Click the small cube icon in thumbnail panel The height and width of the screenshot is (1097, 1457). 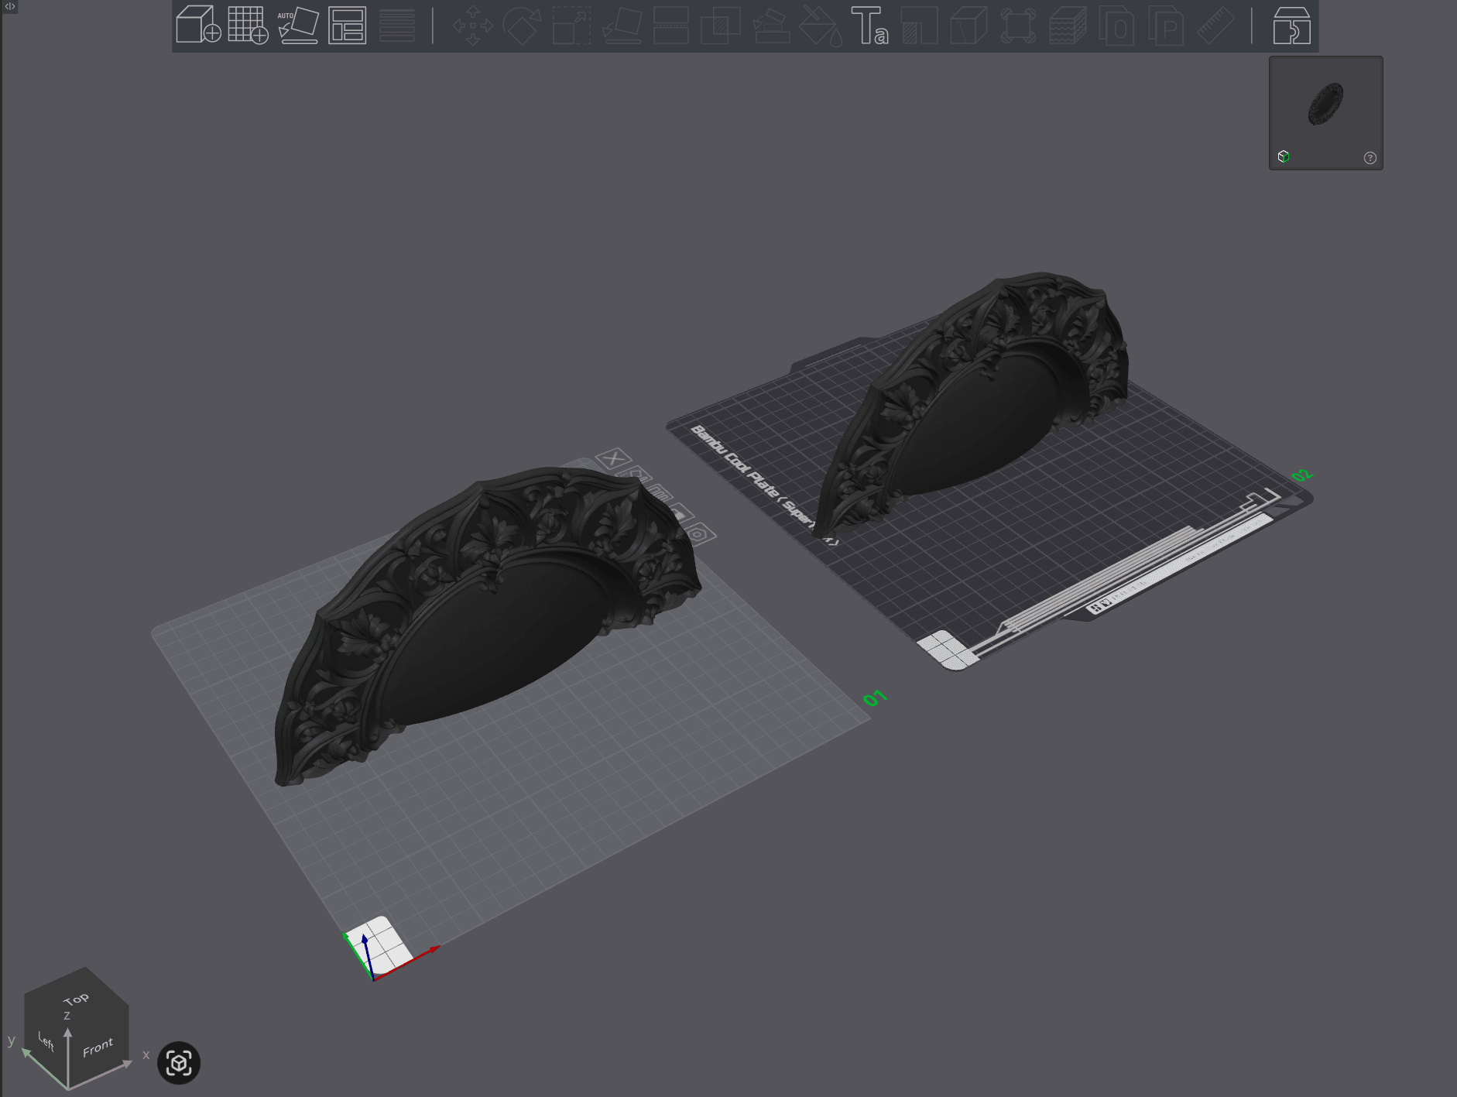pyautogui.click(x=1284, y=156)
